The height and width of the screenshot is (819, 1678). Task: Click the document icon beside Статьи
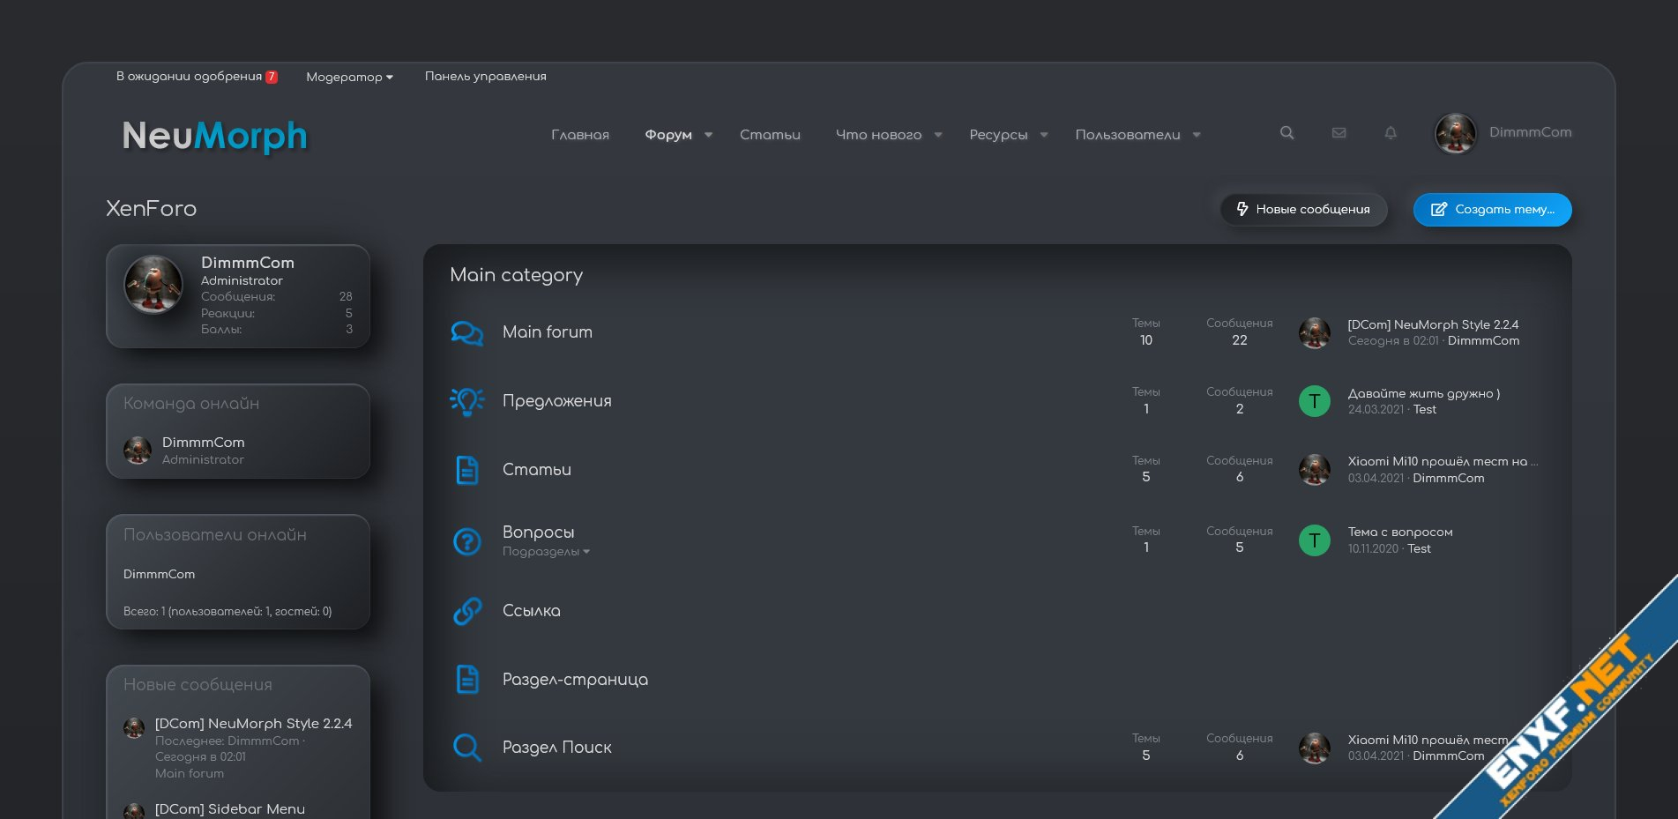point(466,470)
